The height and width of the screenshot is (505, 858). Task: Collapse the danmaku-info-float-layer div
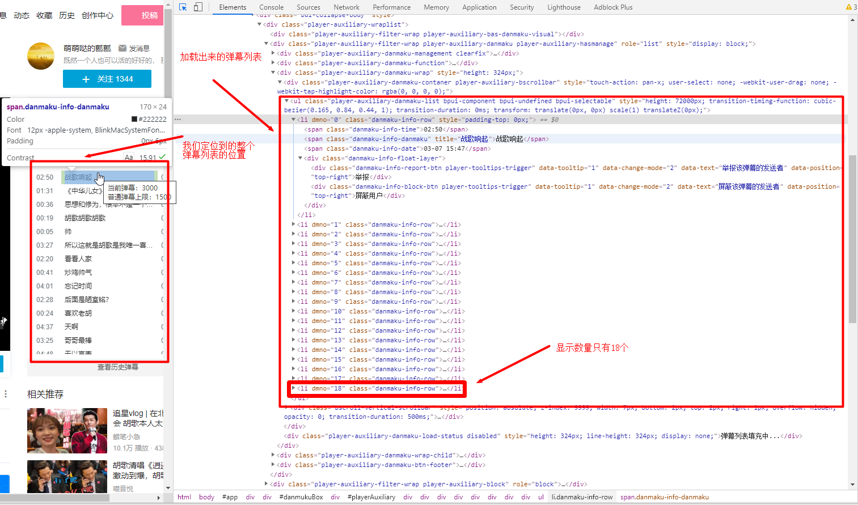point(301,158)
